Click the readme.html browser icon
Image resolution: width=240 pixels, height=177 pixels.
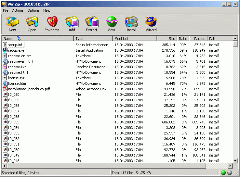(x=5, y=72)
